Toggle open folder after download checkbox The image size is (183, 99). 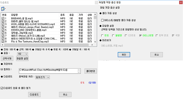coord(2,88)
